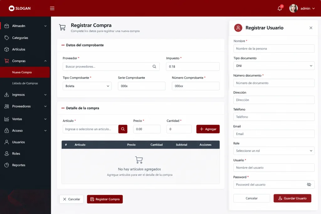The width and height of the screenshot is (321, 214).
Task: Click the Número de documento input
Action: pyautogui.click(x=274, y=83)
